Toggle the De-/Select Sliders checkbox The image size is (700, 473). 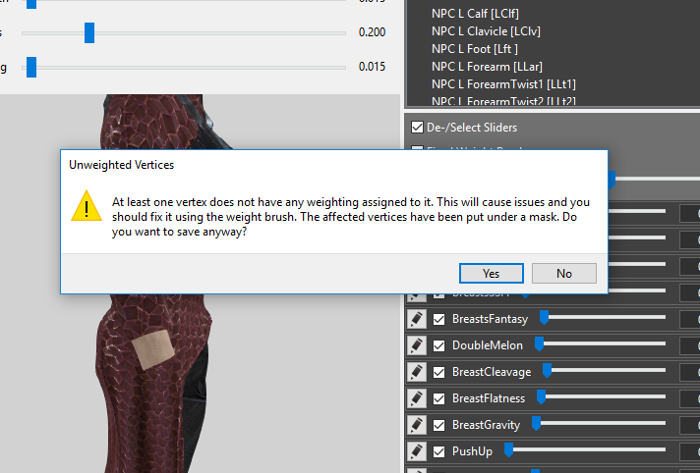pyautogui.click(x=417, y=127)
